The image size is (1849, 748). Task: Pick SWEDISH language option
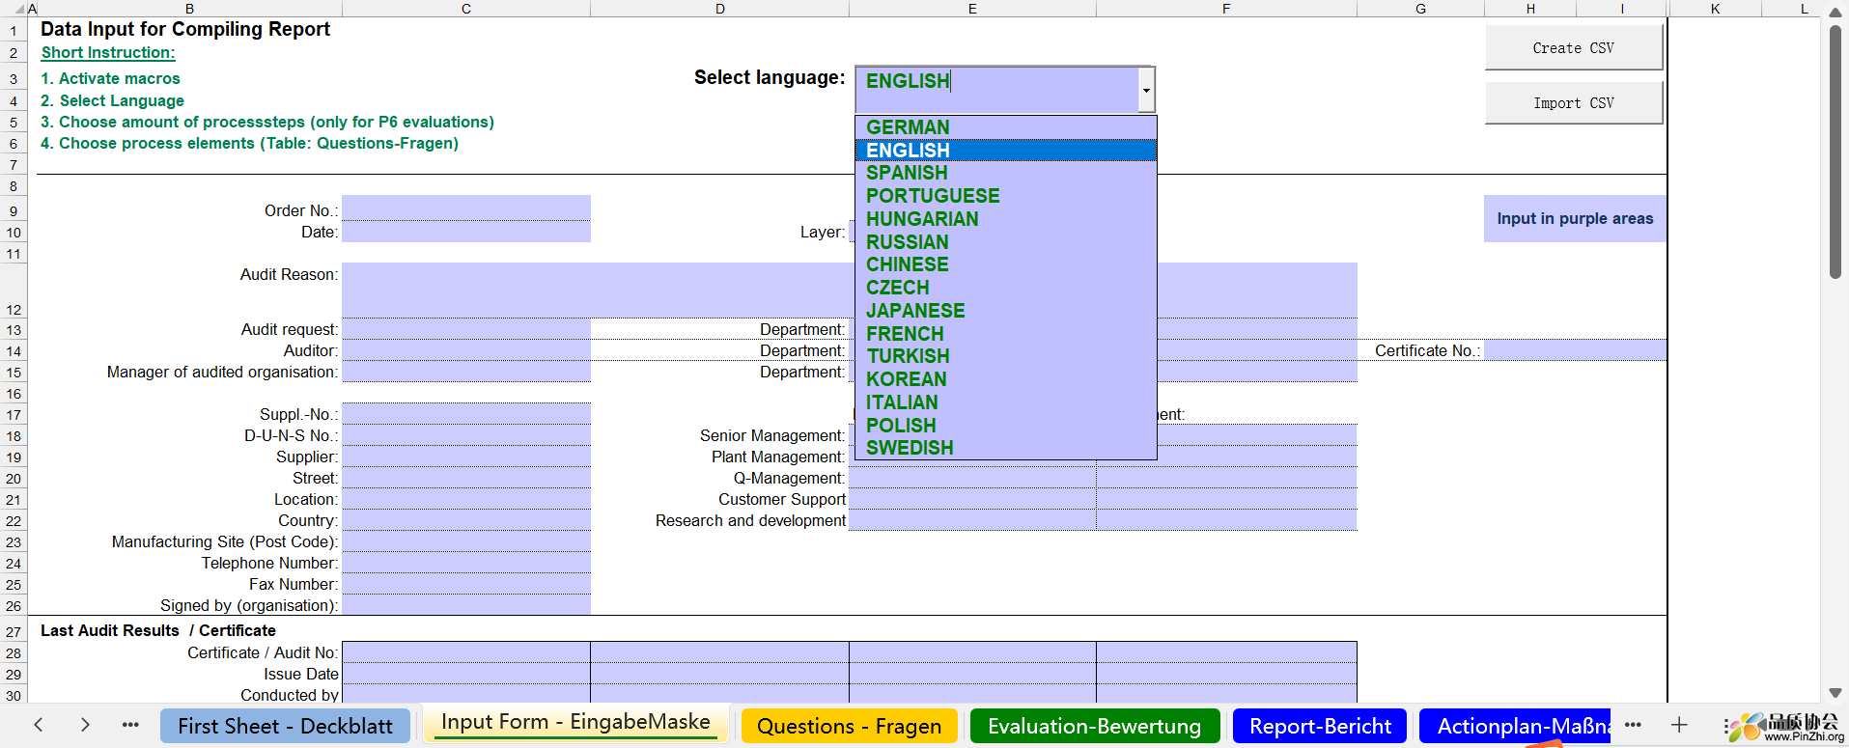pos(1005,448)
